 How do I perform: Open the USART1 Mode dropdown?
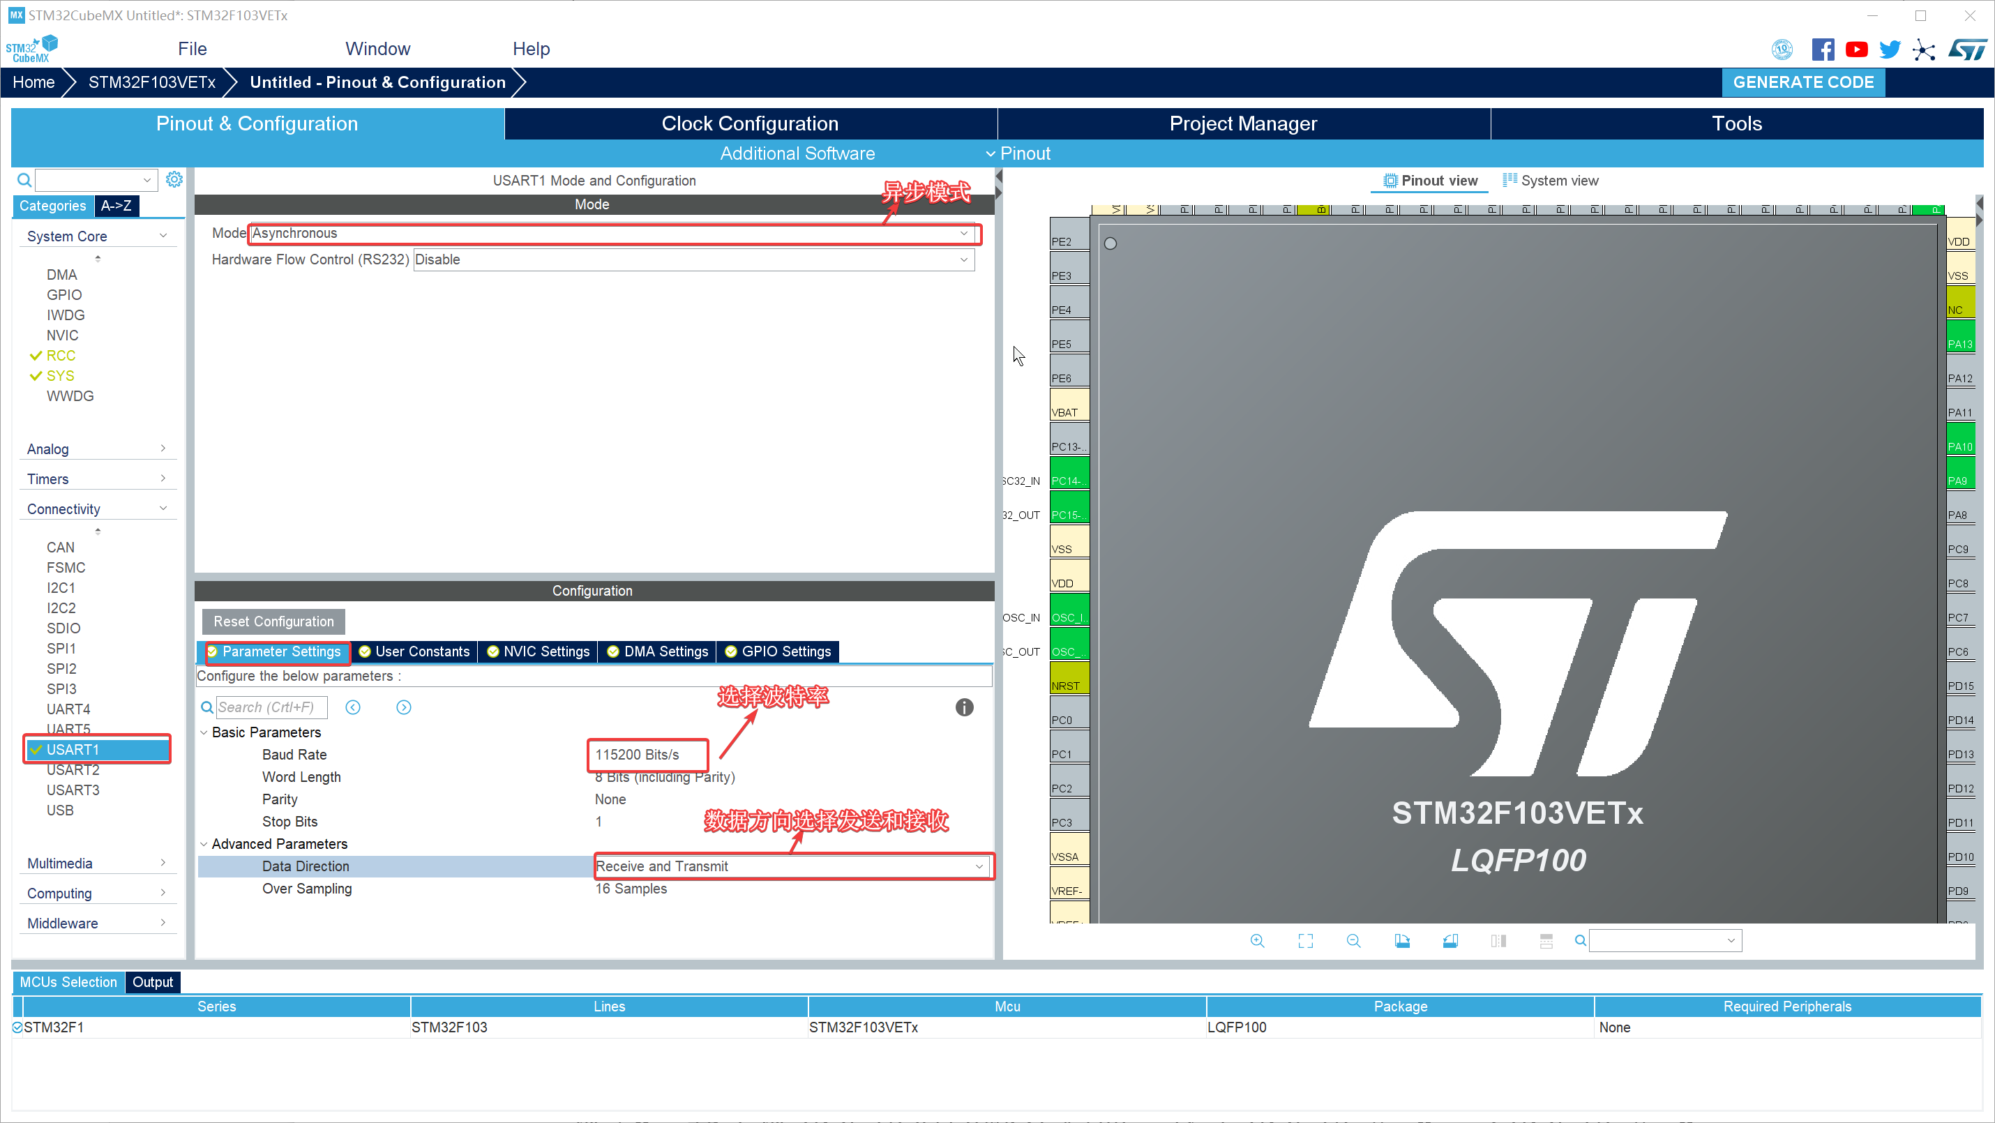click(x=612, y=233)
